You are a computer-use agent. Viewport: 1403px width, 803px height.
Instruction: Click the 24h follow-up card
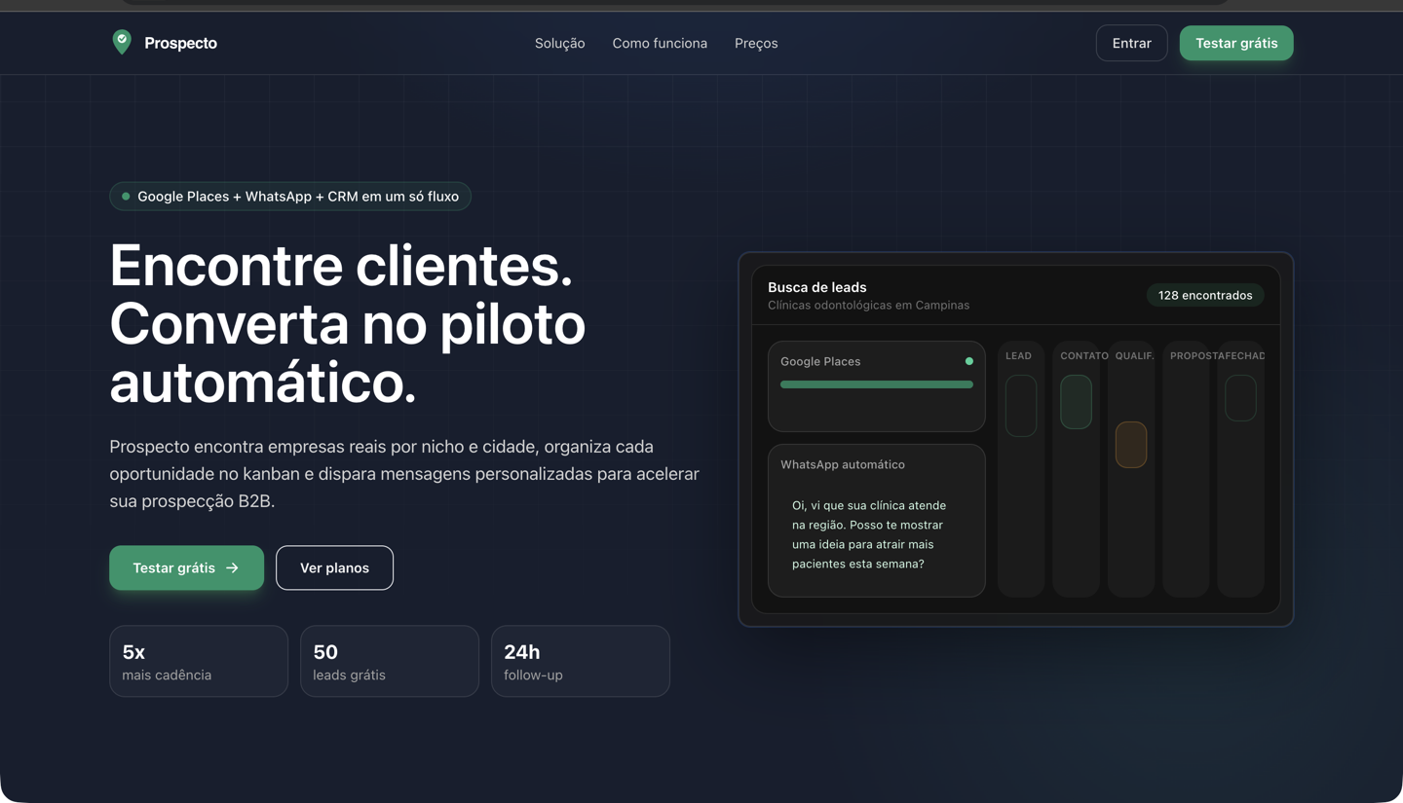[581, 661]
